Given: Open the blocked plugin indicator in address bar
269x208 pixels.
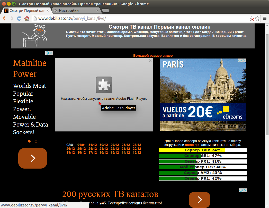Looking at the screenshot, I should pyautogui.click(x=252, y=19).
